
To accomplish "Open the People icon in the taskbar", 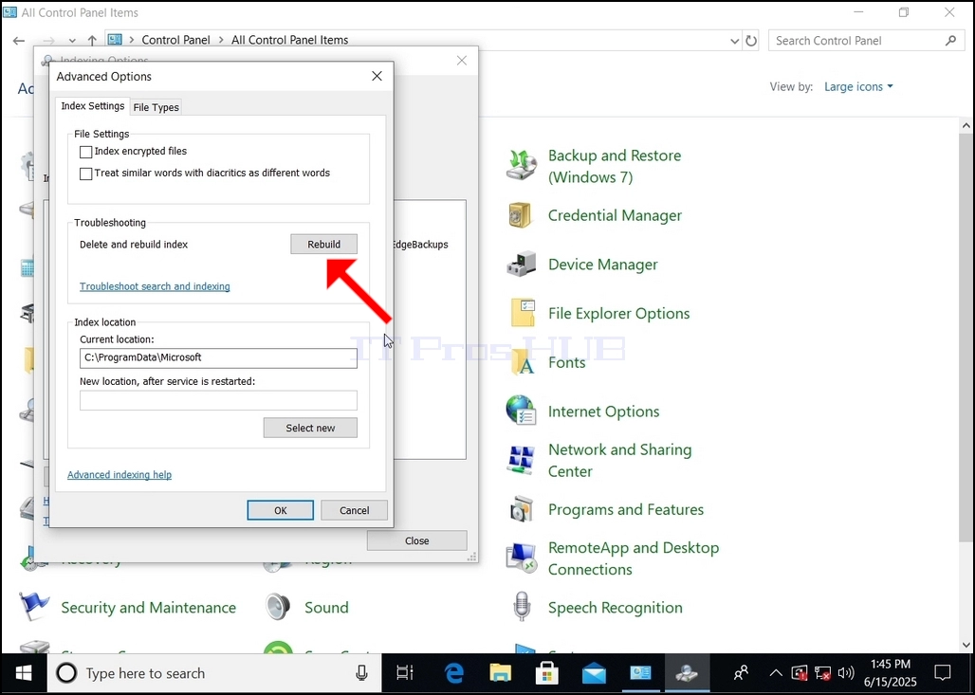I will pos(741,673).
